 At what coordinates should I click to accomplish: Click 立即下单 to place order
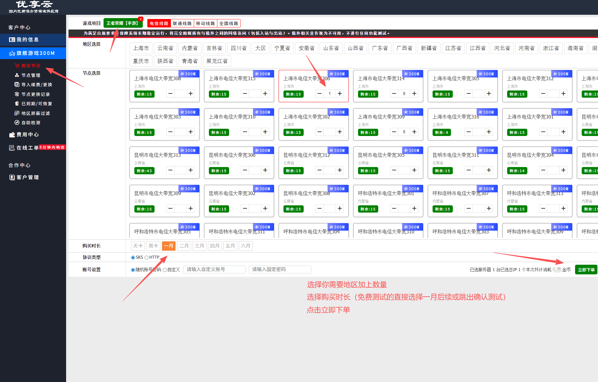coord(586,270)
